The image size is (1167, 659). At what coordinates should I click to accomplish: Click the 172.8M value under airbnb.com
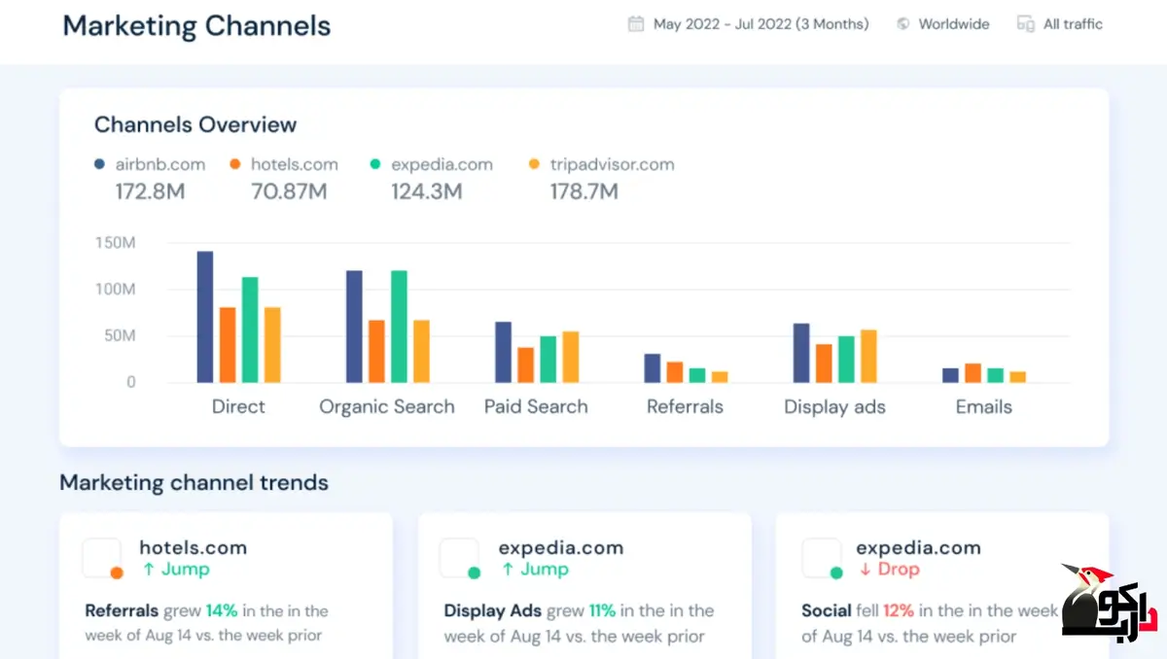150,191
